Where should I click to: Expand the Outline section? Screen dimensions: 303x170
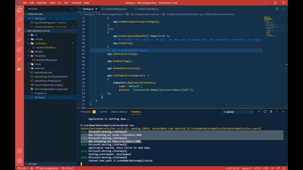coord(32,164)
